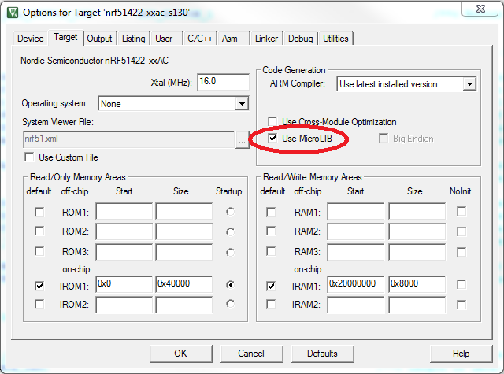Image resolution: width=504 pixels, height=374 pixels.
Task: Toggle IROM1 default checkbox
Action: coord(39,286)
